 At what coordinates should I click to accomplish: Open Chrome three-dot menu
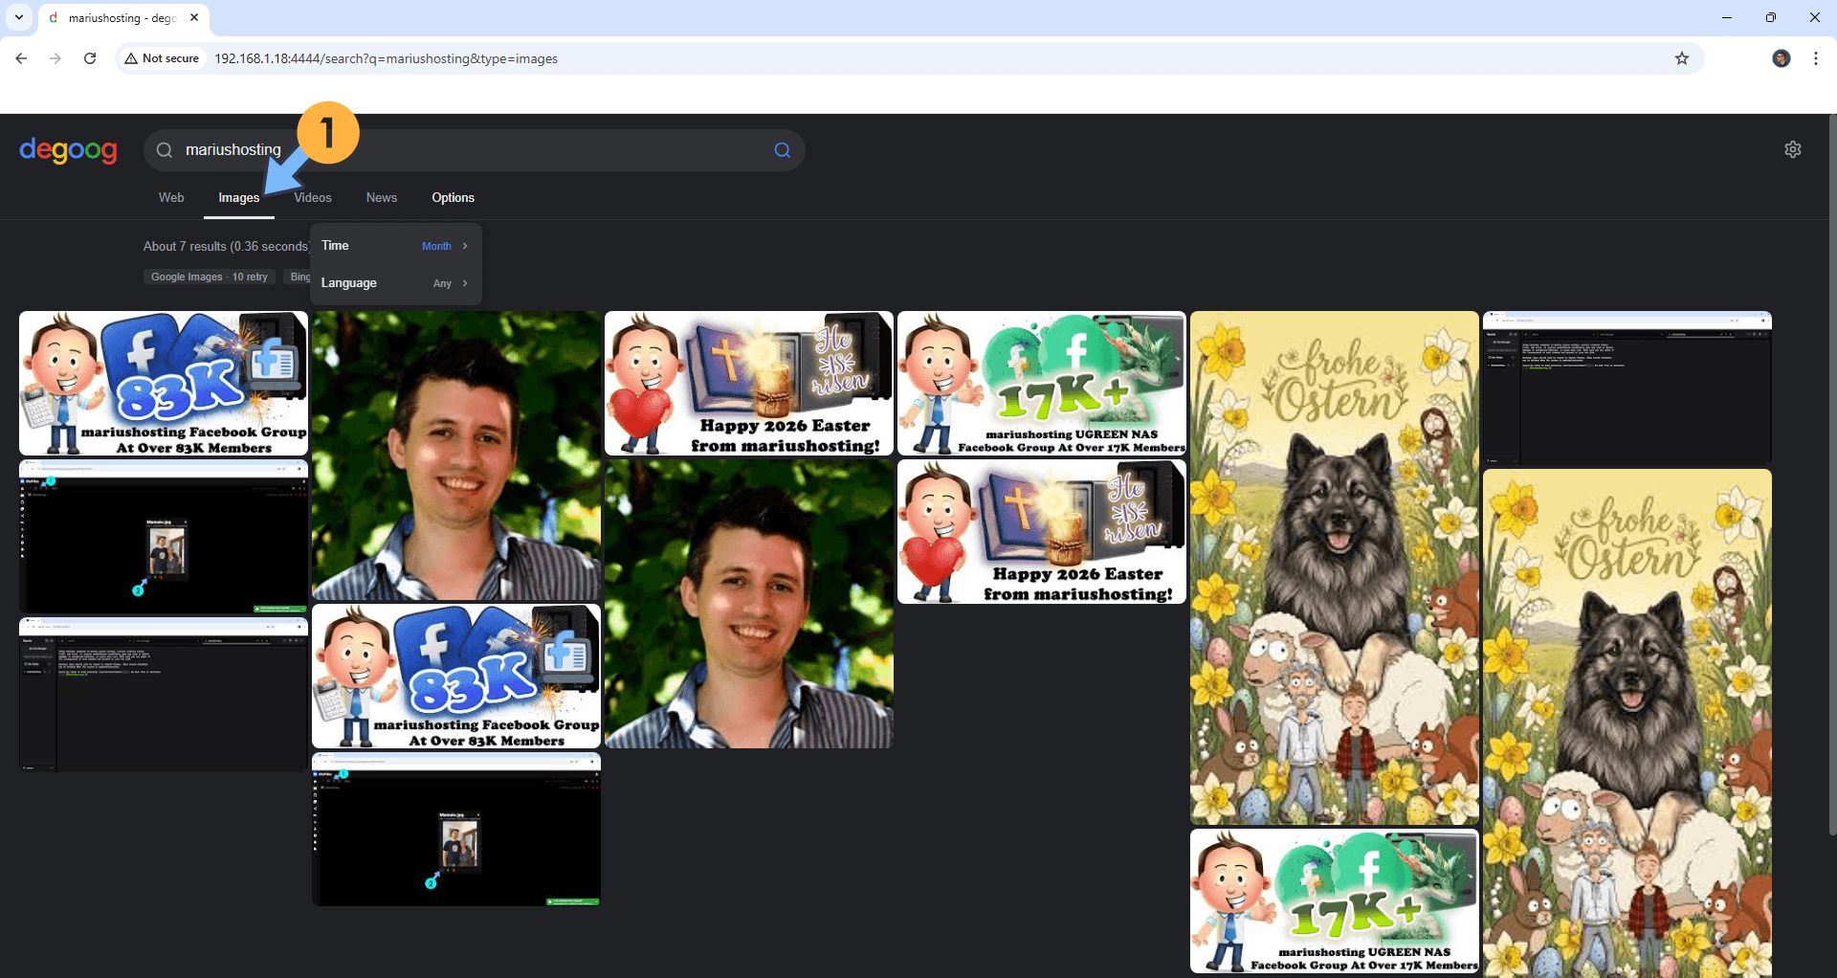pyautogui.click(x=1815, y=58)
